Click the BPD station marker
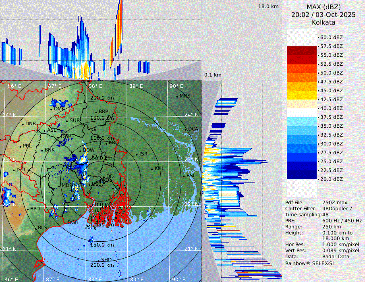Image resolution: width=365 pixels, height=282 pixels. (28, 209)
